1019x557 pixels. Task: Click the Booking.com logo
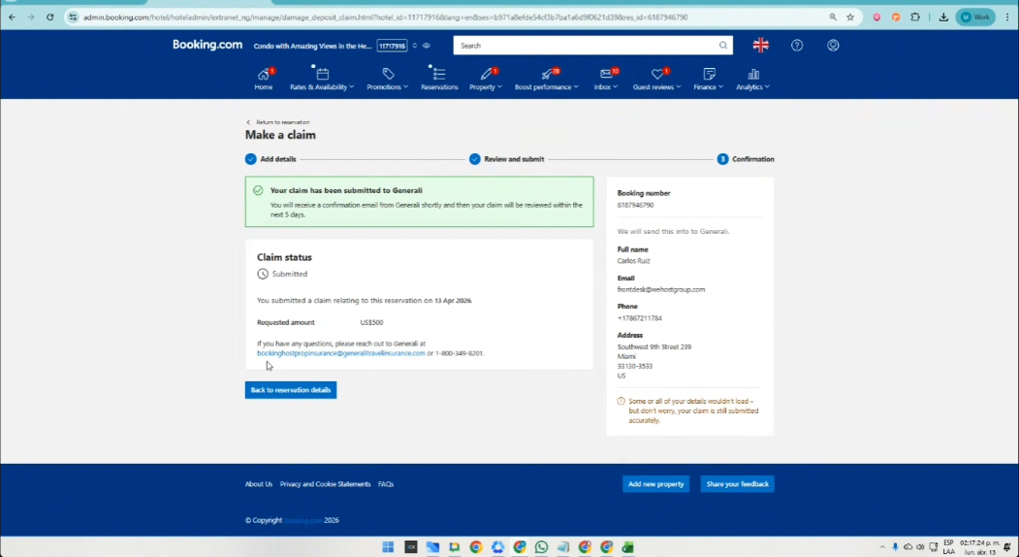207,45
